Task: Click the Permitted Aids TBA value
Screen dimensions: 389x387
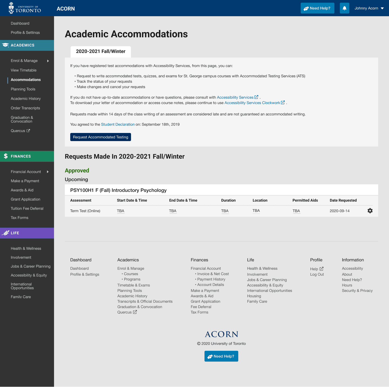Action: [x=296, y=211]
